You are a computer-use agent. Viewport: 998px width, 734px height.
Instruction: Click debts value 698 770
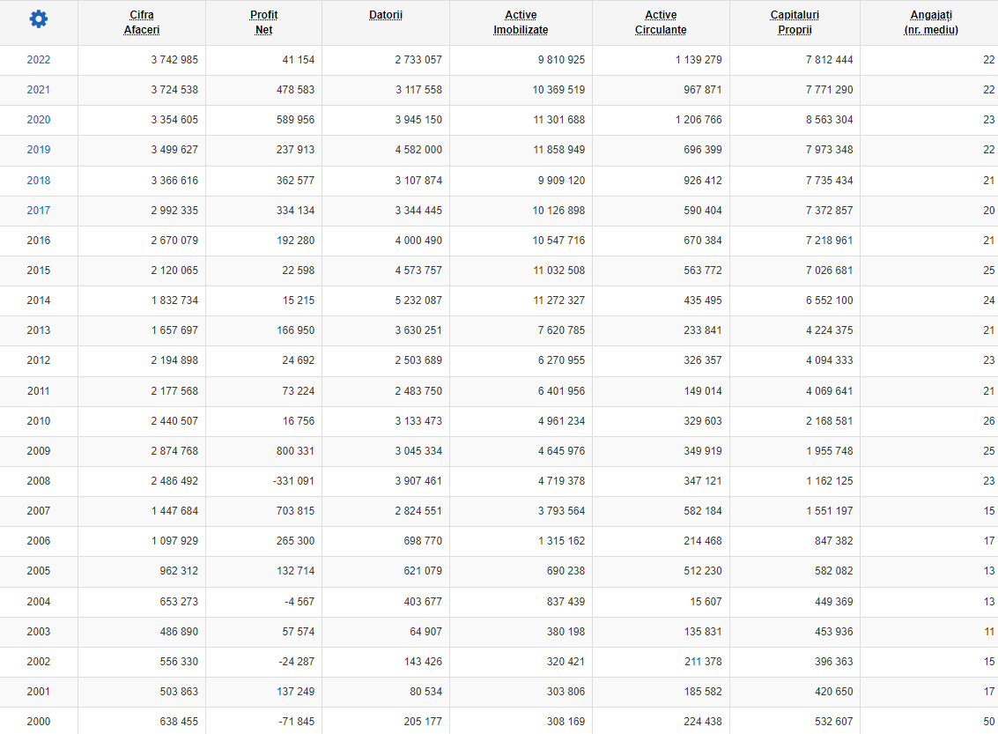(x=423, y=540)
